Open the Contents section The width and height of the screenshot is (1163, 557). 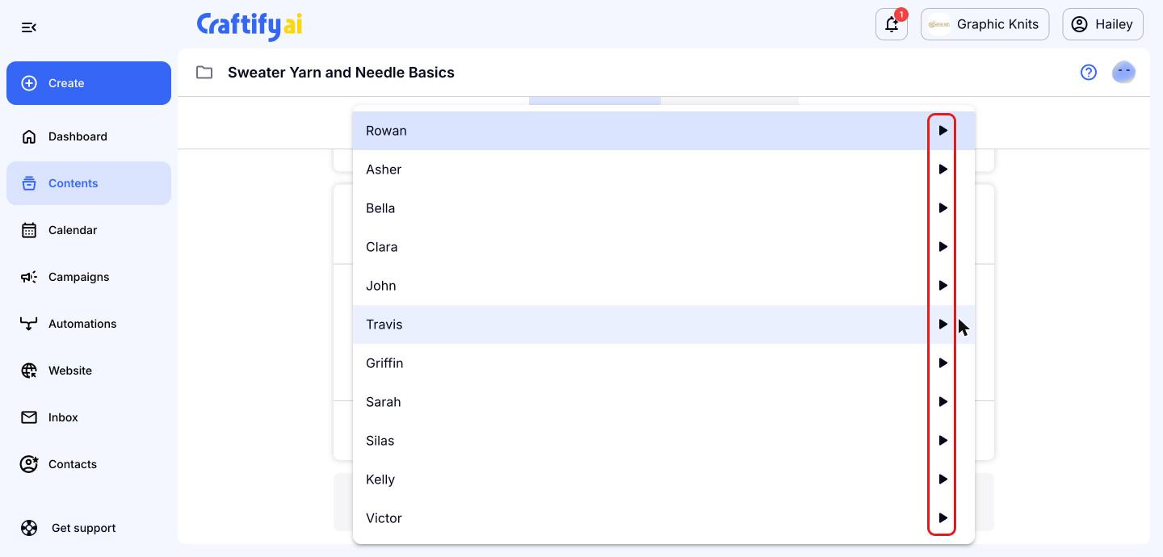click(89, 183)
